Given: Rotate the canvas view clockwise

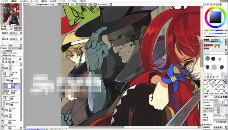Looking at the screenshot, I should coord(83,5).
